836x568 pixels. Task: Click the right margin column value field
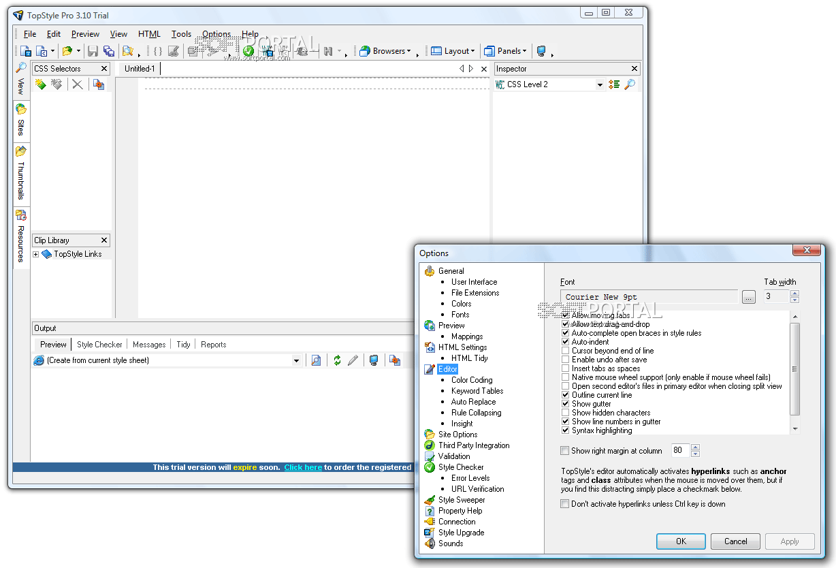681,450
